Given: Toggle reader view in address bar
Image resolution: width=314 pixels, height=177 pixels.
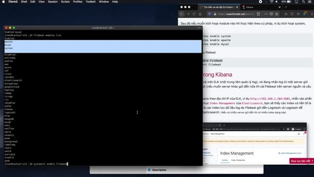Looking at the screenshot, I should click(x=259, y=14).
